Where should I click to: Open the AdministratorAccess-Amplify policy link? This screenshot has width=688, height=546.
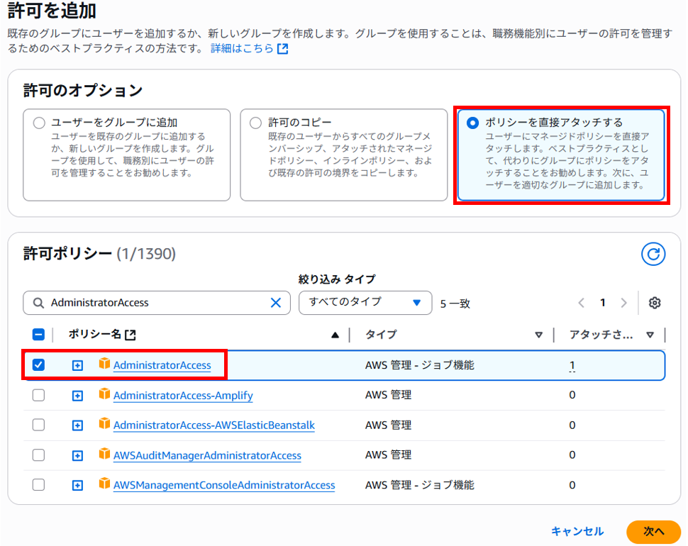pos(183,395)
